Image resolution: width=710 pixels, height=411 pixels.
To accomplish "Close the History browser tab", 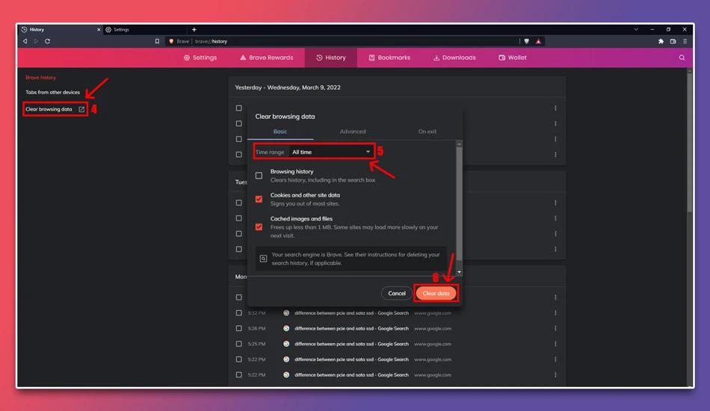I will 98,29.
